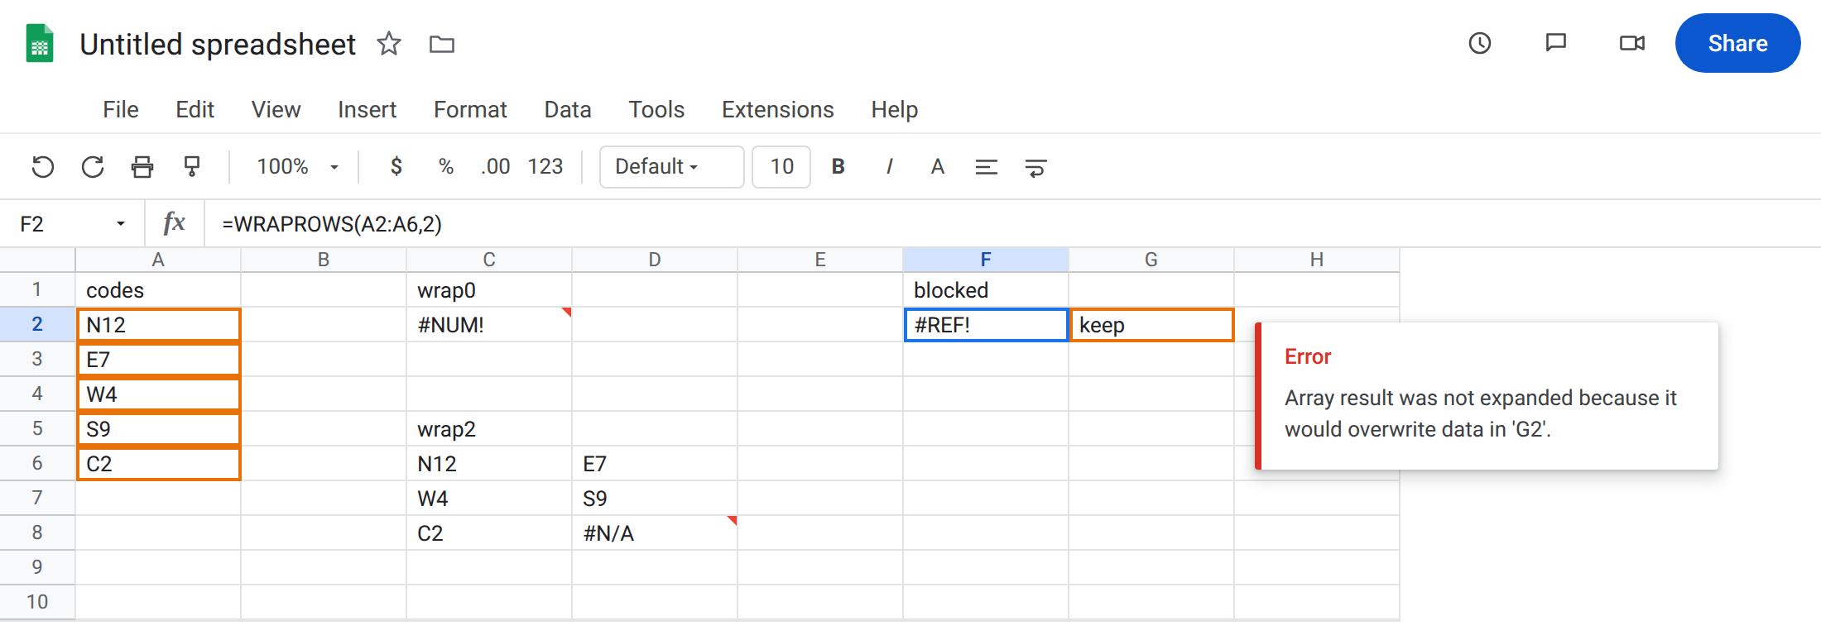Select the #N/A error cell

(x=655, y=532)
